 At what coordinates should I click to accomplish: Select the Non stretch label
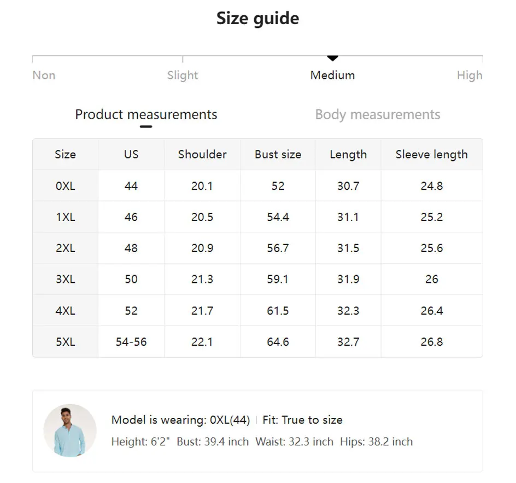(44, 75)
